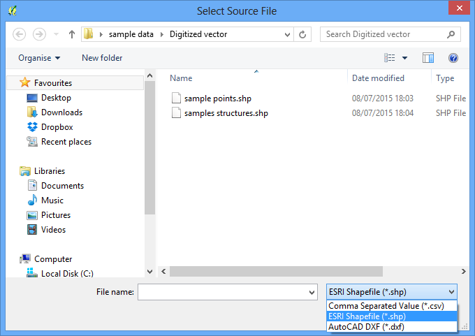Screen dimensions: 475x336
Task: Toggle the preview pane icon
Action: [428, 57]
